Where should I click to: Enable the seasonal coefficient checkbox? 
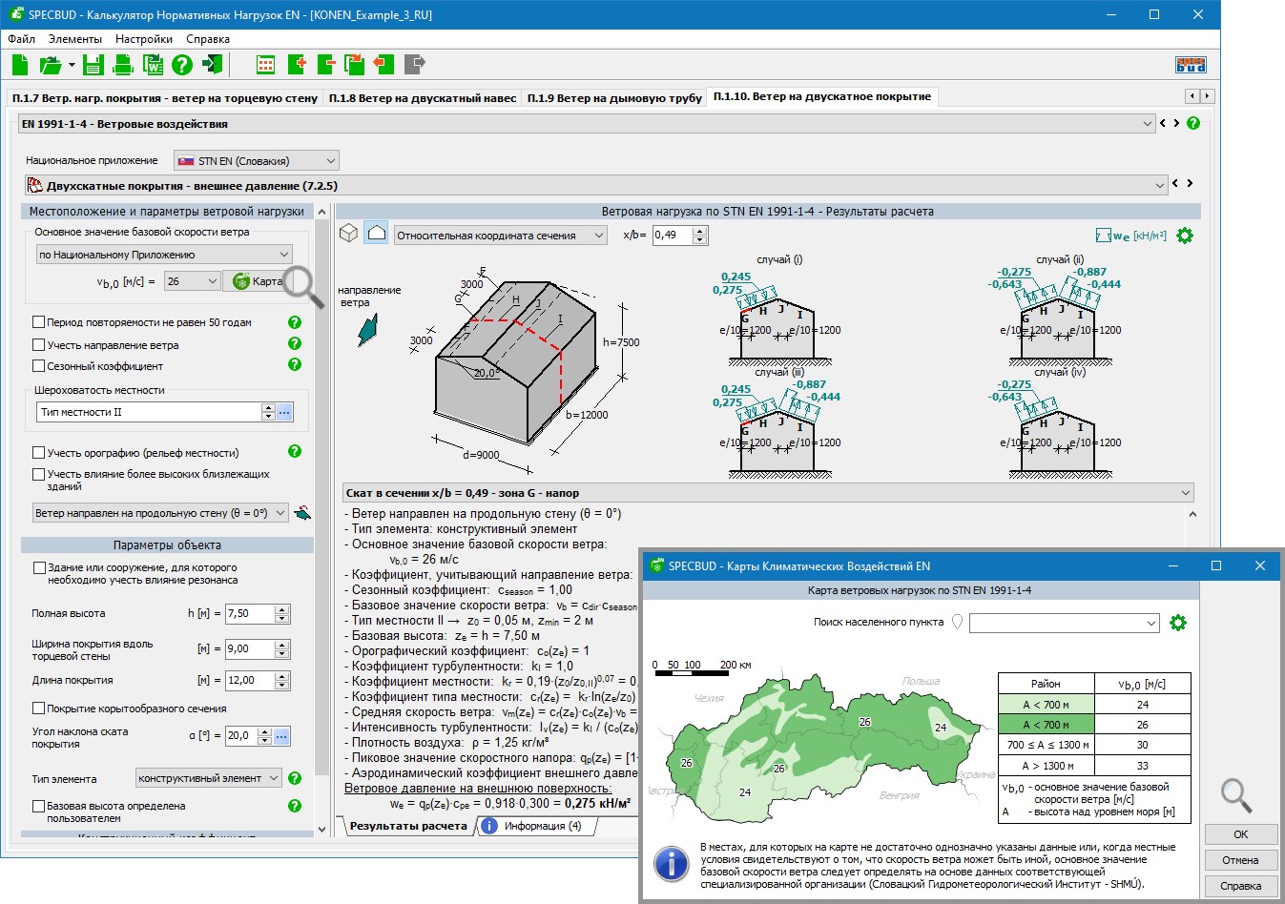[39, 366]
